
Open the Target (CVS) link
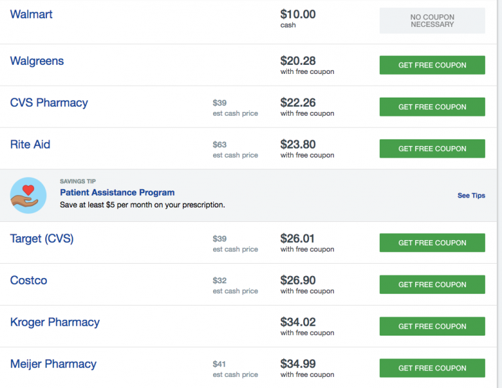(42, 239)
